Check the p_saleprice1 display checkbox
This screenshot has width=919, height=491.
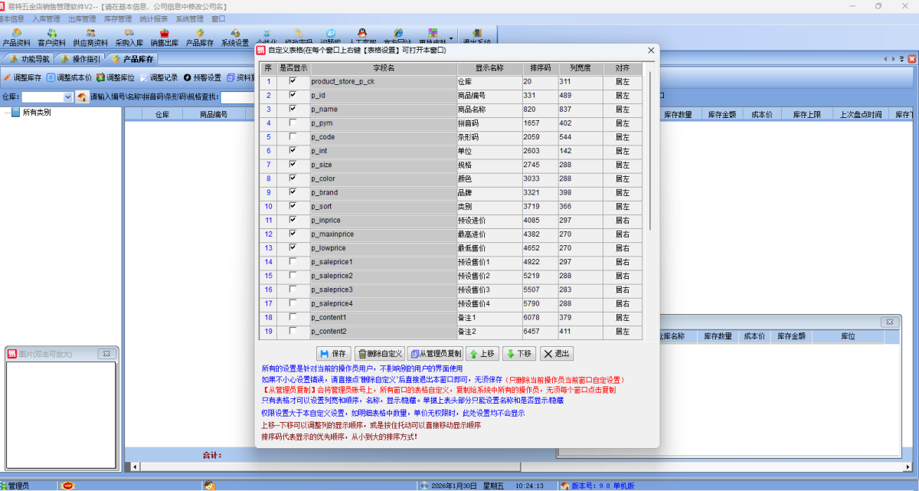point(293,262)
